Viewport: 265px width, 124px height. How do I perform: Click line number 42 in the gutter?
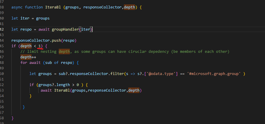click(x=2, y=29)
